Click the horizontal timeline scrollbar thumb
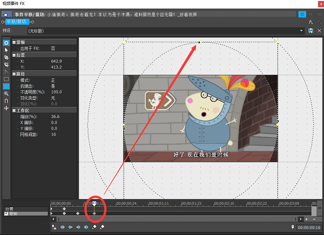 (177, 219)
